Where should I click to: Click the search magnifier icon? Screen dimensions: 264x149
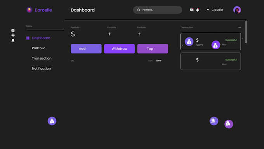pos(139,10)
